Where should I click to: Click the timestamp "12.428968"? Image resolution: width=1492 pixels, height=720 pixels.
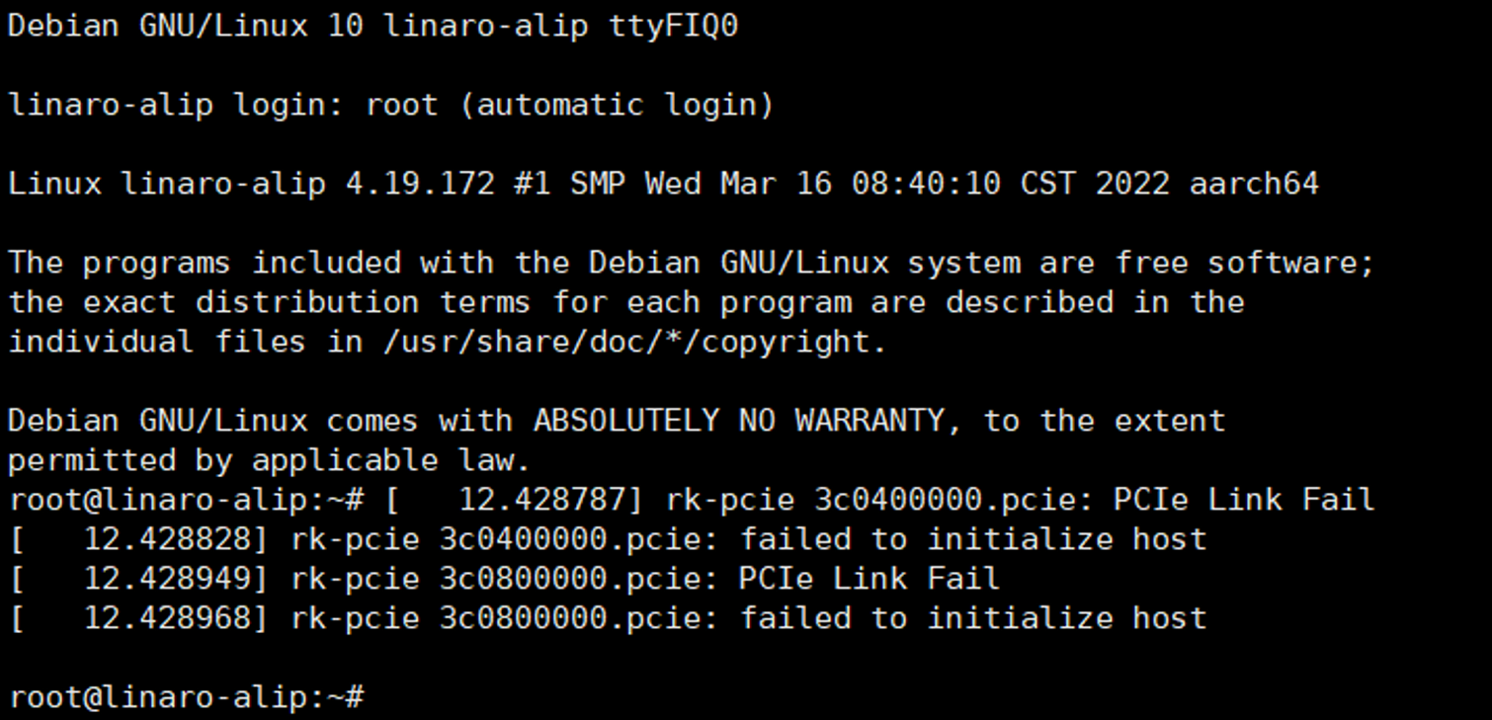pos(168,618)
